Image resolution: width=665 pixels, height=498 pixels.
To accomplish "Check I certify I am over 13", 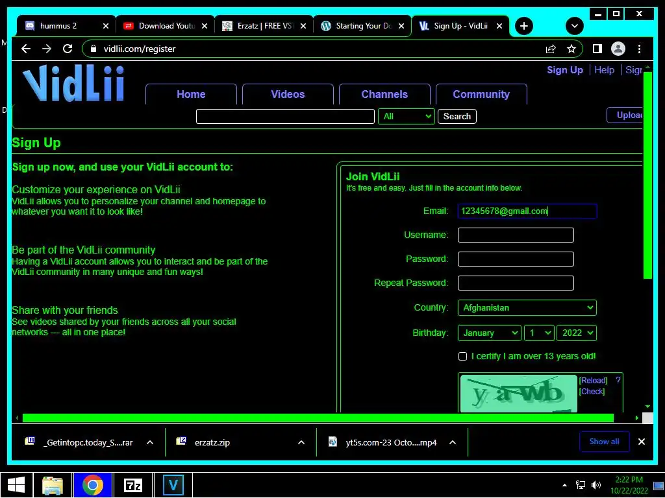I will pos(462,357).
